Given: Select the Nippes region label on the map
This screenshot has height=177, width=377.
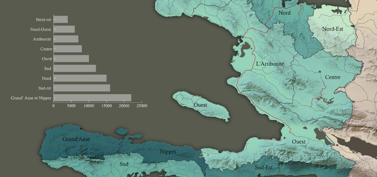Looking at the screenshot, I should tap(168, 152).
